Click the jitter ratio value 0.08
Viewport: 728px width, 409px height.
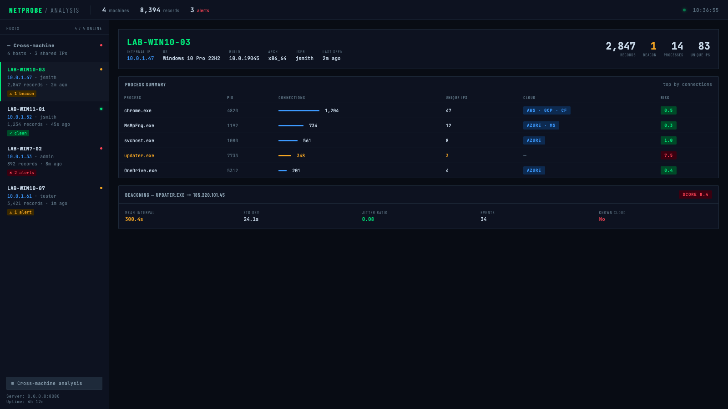pyautogui.click(x=368, y=219)
